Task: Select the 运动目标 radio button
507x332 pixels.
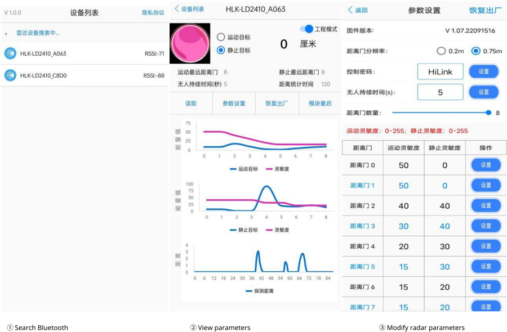Action: tap(221, 37)
